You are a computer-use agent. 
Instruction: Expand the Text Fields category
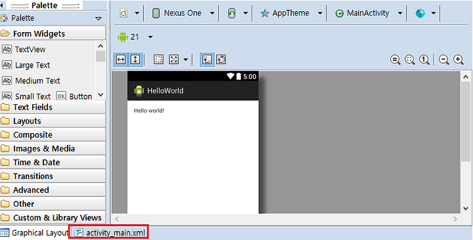click(x=53, y=107)
